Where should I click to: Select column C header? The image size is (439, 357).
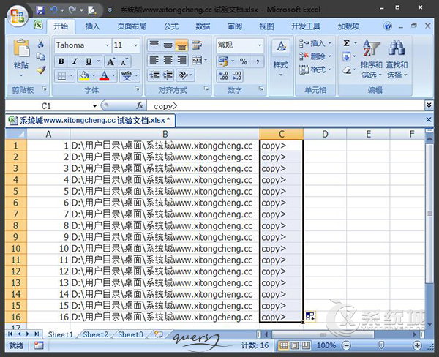click(282, 134)
